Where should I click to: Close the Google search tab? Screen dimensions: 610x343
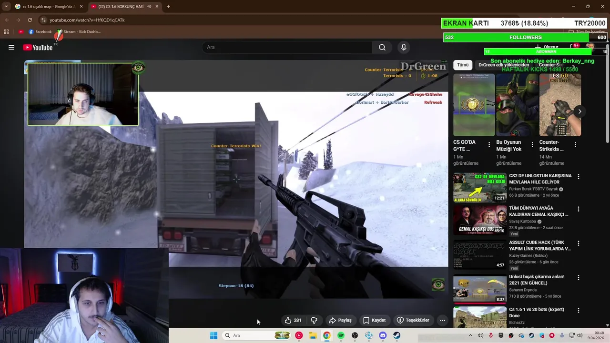81,7
